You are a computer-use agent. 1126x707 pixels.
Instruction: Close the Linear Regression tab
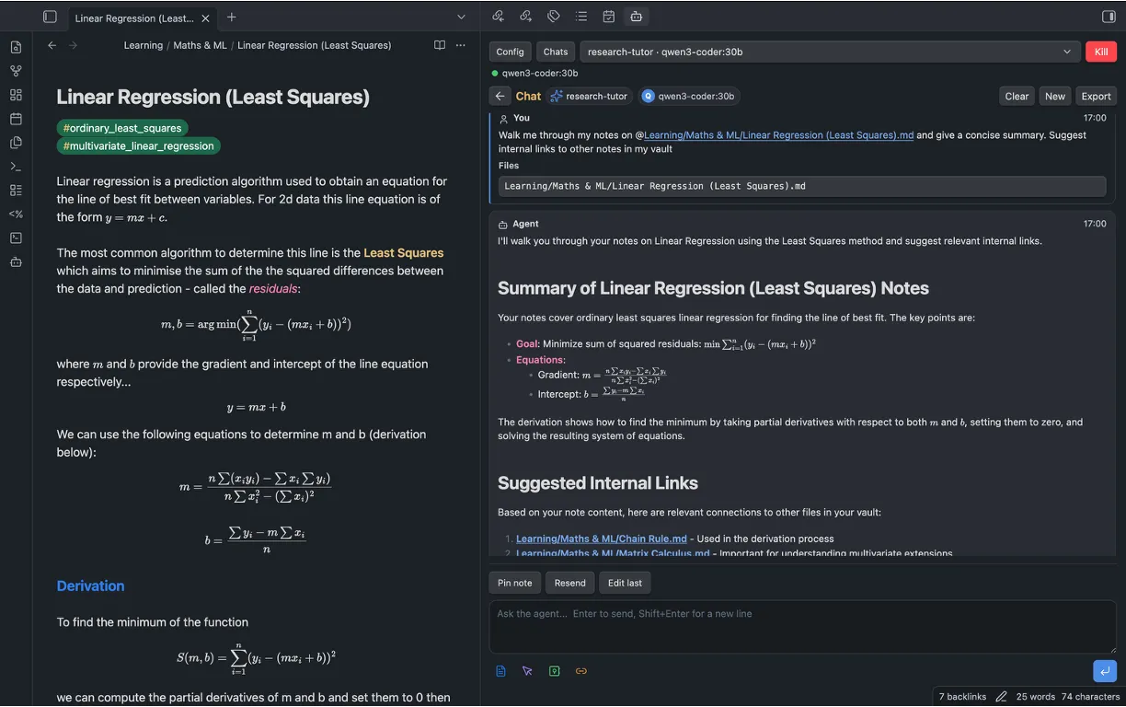click(x=205, y=17)
